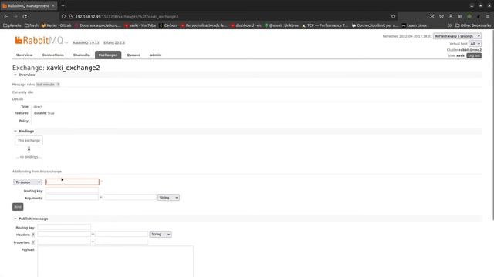Click the 'Currently idle' text
The image size is (494, 277).
coord(22,92)
